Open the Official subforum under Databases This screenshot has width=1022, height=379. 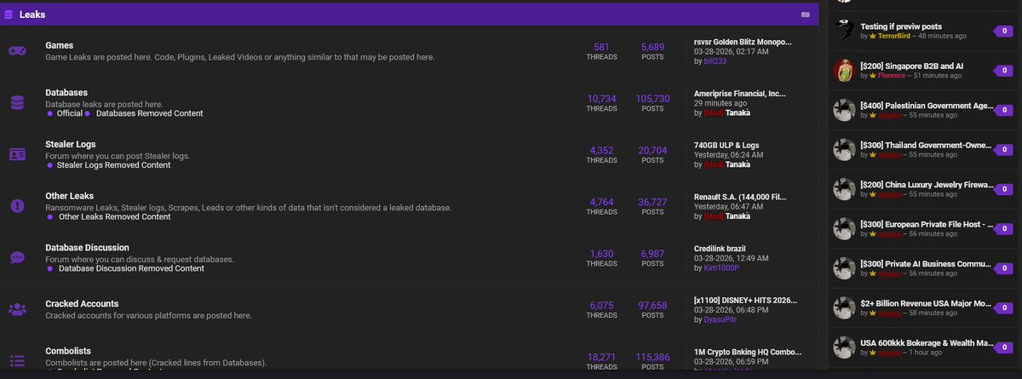tap(69, 113)
